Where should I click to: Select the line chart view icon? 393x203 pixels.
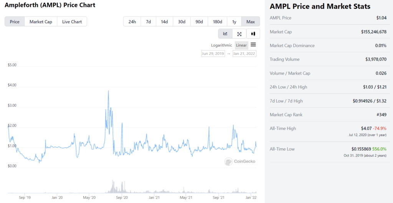tap(225, 34)
